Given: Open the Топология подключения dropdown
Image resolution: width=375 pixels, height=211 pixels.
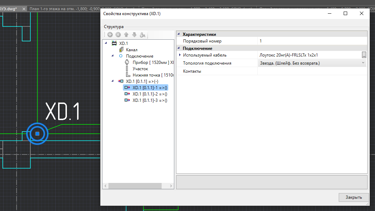Looking at the screenshot, I should tap(363, 63).
